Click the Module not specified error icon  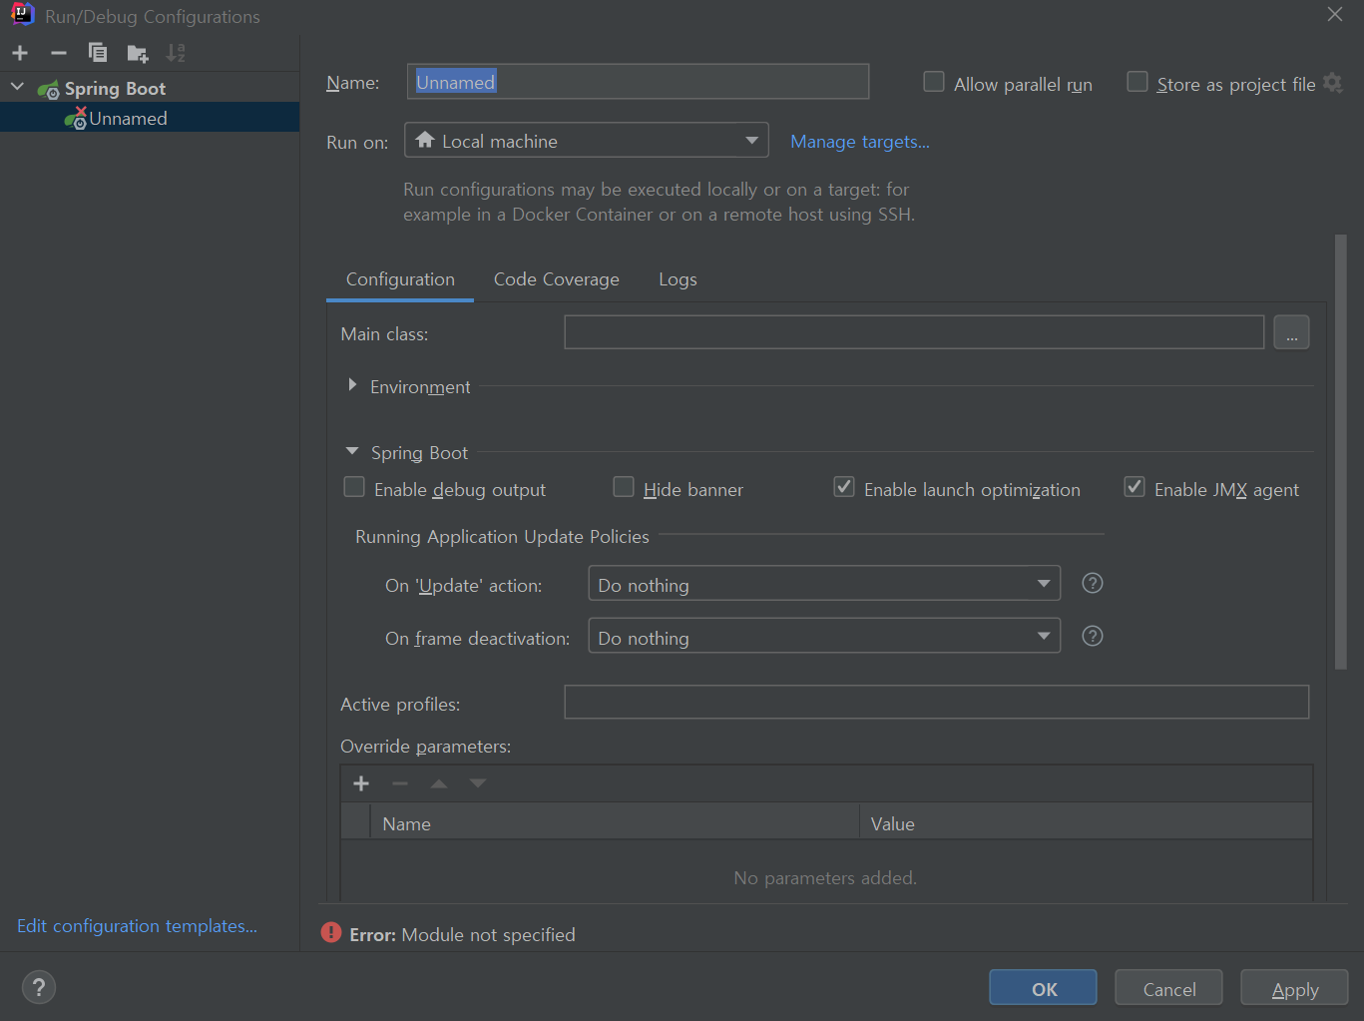pyautogui.click(x=331, y=933)
